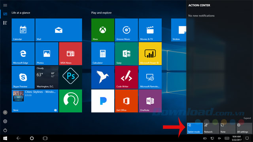
Task: Switch to the All apps list view
Action: [5, 23]
